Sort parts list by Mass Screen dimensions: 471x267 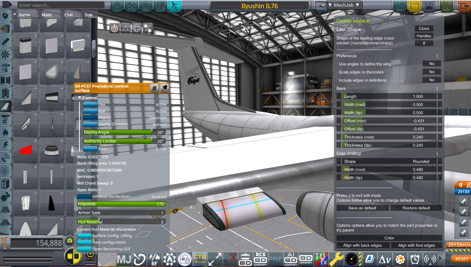coord(47,15)
